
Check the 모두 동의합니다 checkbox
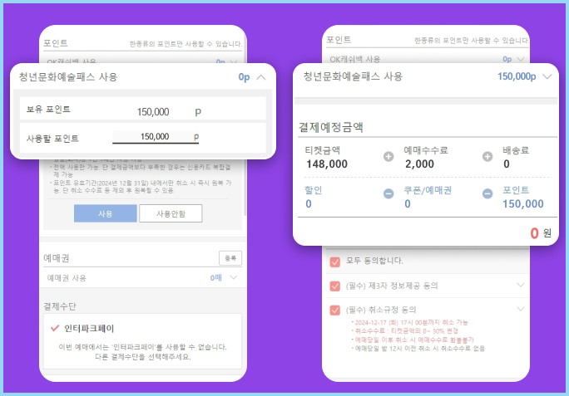tap(335, 262)
